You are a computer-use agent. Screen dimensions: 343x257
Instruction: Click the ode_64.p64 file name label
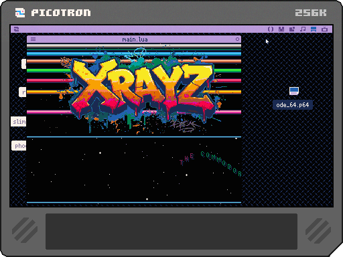tap(293, 105)
